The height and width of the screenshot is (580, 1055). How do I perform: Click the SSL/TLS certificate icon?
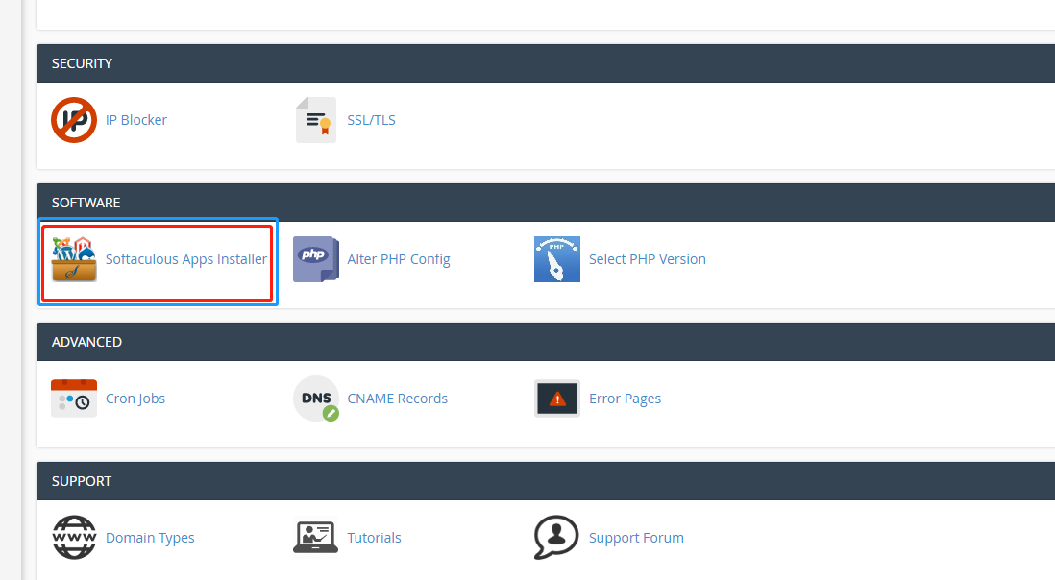[315, 120]
